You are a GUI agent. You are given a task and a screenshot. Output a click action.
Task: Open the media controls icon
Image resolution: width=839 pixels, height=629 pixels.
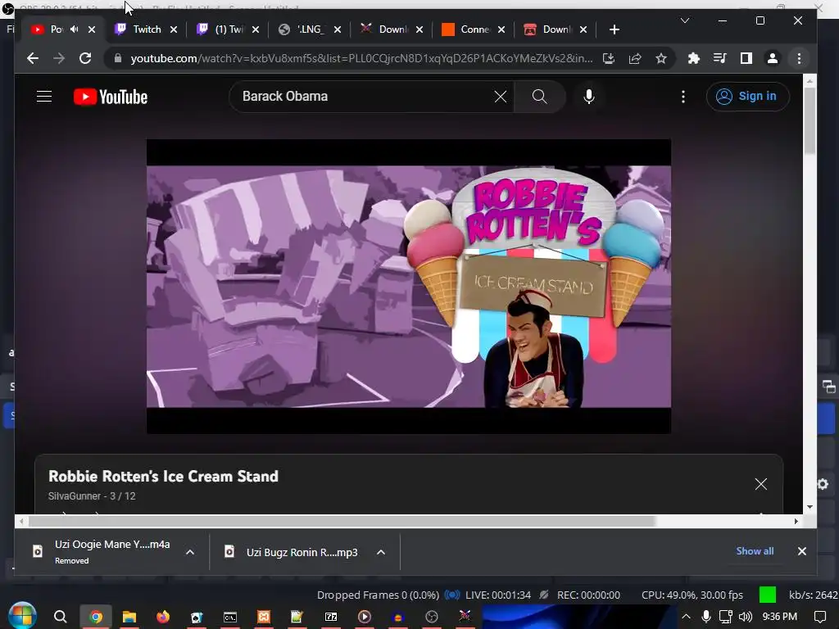tap(719, 58)
